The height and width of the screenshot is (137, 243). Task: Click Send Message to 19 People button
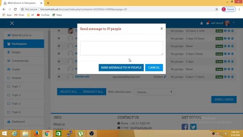tap(121, 68)
